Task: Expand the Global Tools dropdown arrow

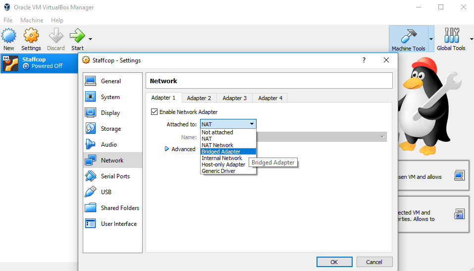Action: pyautogui.click(x=472, y=39)
